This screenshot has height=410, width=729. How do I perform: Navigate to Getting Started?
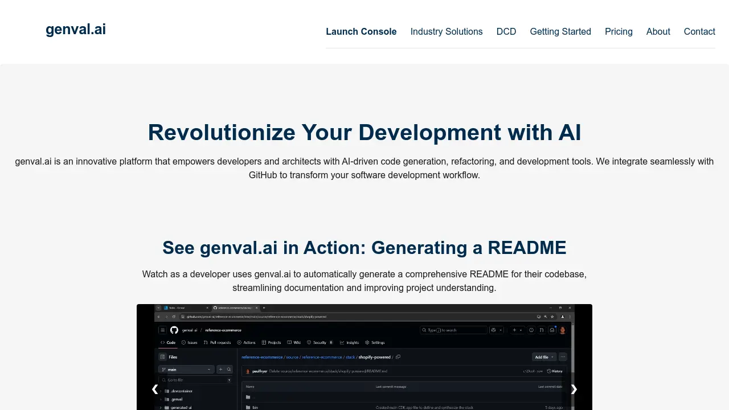pos(560,32)
